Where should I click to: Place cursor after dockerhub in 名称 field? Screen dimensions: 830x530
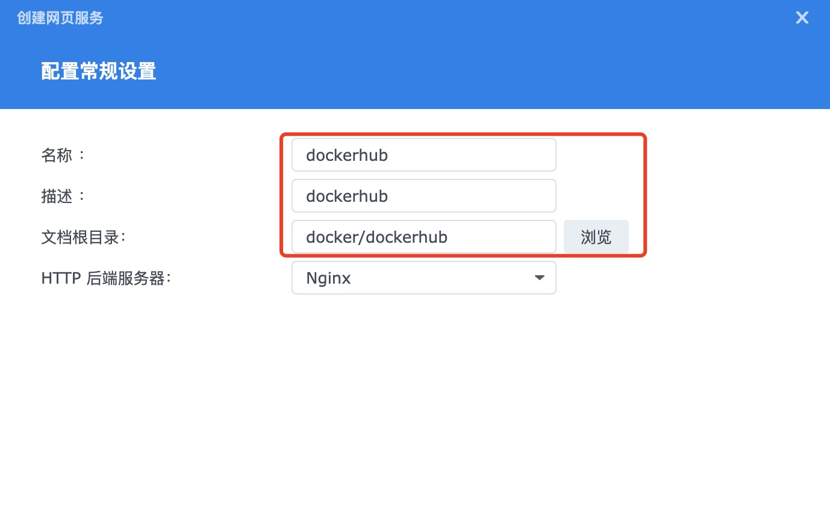tap(389, 155)
